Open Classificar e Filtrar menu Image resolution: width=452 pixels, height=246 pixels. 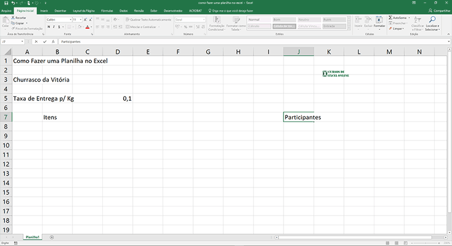click(417, 24)
